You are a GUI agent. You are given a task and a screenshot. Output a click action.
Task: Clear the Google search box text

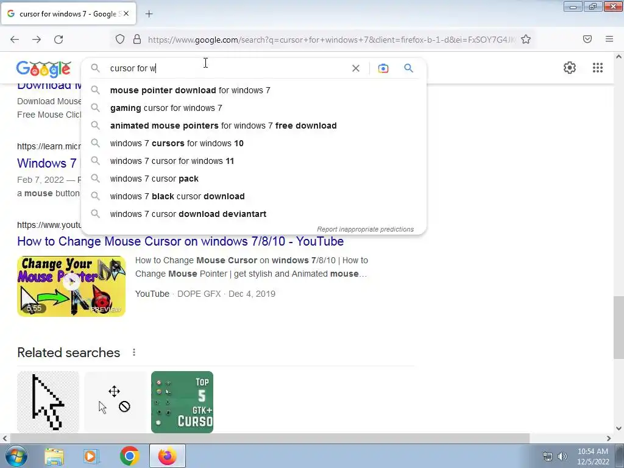click(x=356, y=68)
